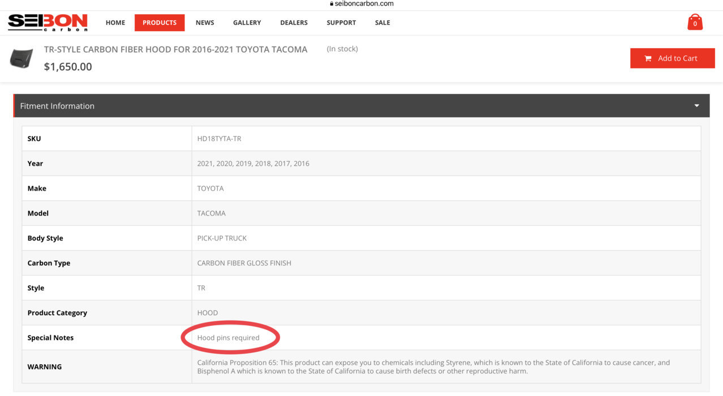Click the Special Notes row label

tap(50, 338)
